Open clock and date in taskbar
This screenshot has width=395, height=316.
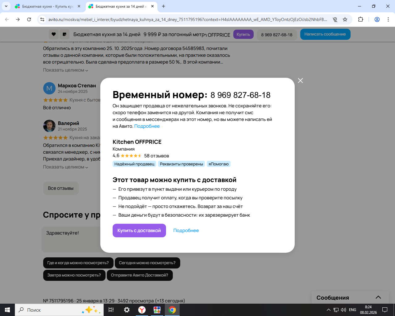coord(368,310)
